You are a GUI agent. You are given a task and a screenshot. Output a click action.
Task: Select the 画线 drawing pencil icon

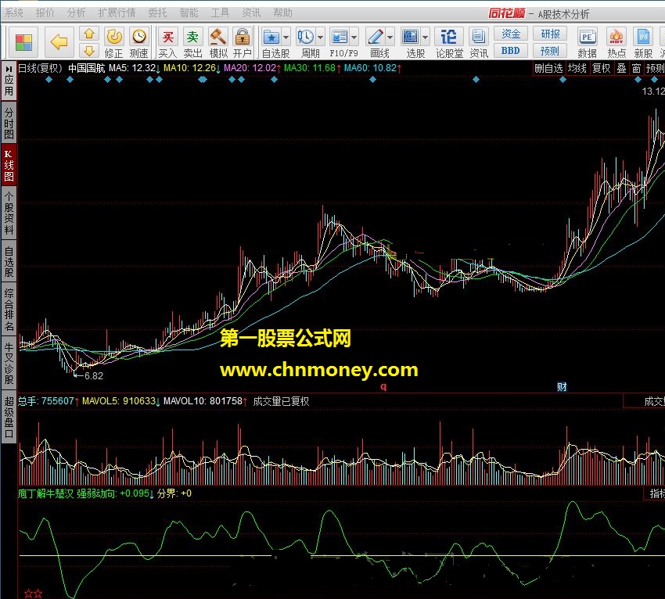click(376, 37)
